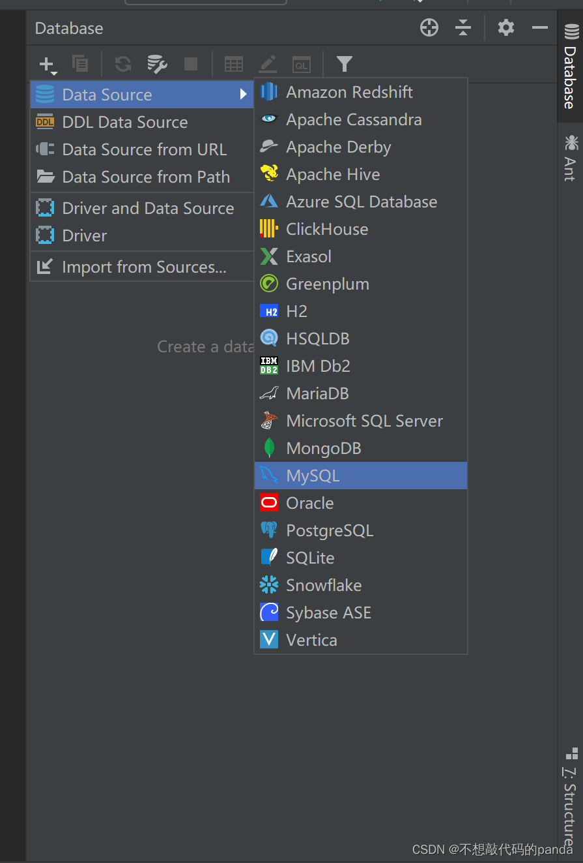Click the Filter funnel icon
Image resolution: width=583 pixels, height=863 pixels.
[x=344, y=63]
